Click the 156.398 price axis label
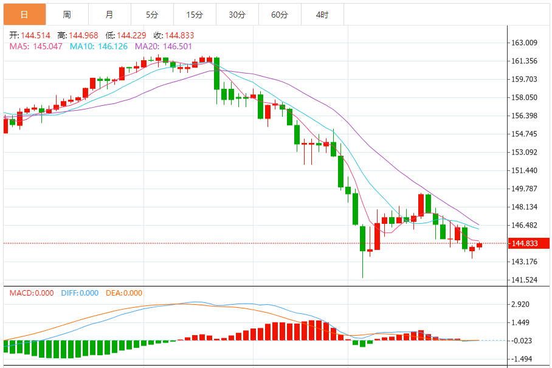This screenshot has height=368, width=552. [x=524, y=116]
